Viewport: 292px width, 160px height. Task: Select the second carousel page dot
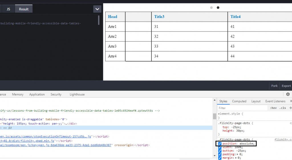tap(218, 8)
